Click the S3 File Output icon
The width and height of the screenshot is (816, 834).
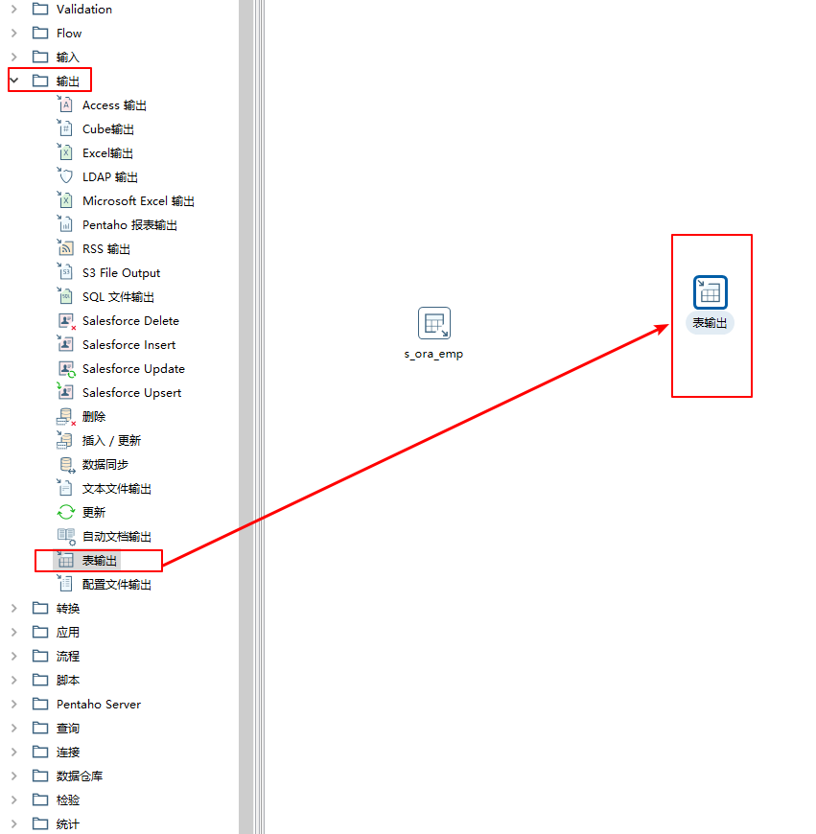65,272
